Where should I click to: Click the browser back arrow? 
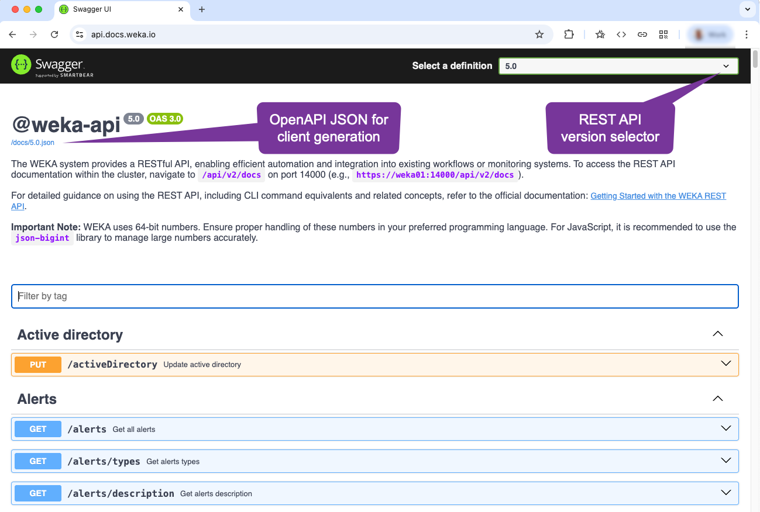(x=12, y=34)
